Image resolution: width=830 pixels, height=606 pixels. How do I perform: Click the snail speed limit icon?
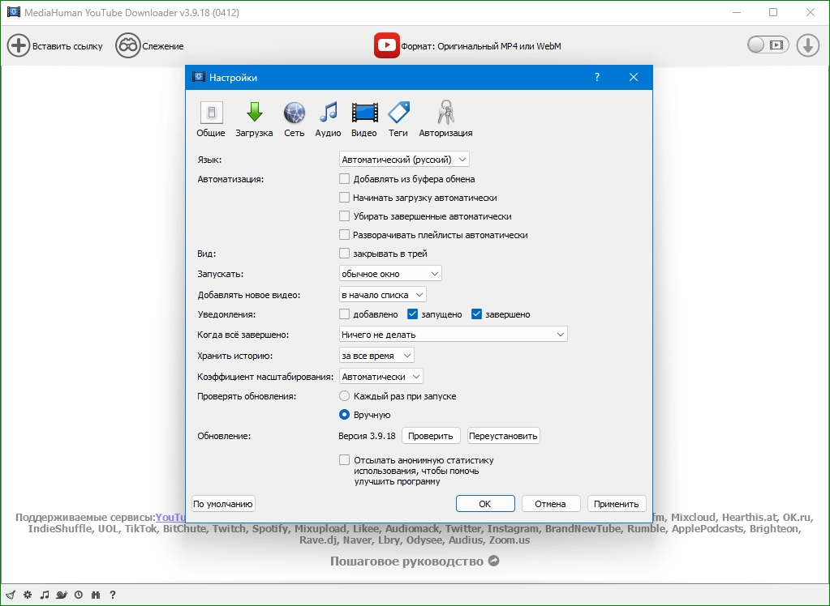coord(62,595)
